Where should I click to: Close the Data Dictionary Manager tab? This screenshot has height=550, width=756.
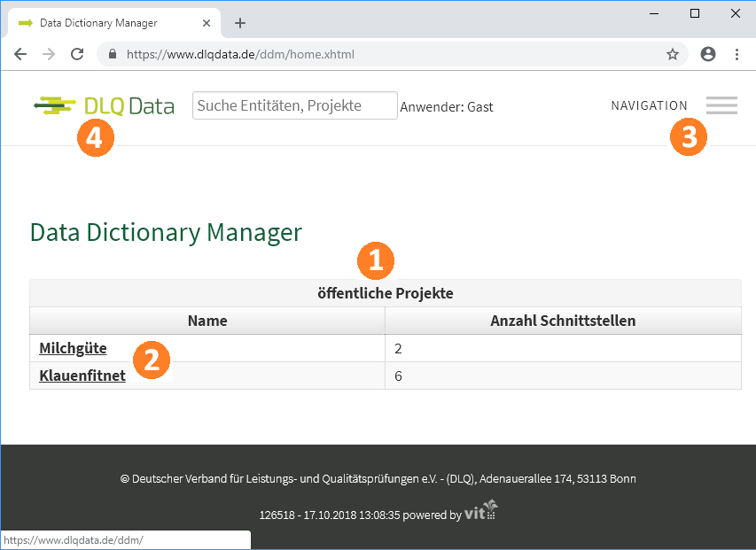(x=207, y=23)
